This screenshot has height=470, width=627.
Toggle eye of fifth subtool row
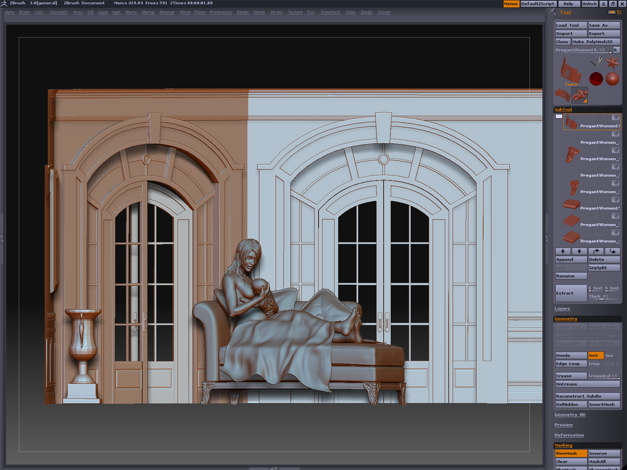click(x=616, y=183)
